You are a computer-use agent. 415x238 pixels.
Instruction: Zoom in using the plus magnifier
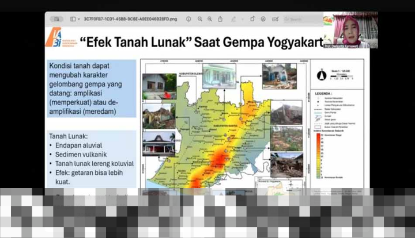[209, 19]
